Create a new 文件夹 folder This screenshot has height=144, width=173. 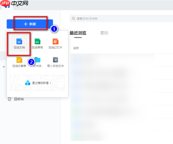pyautogui.click(x=37, y=62)
